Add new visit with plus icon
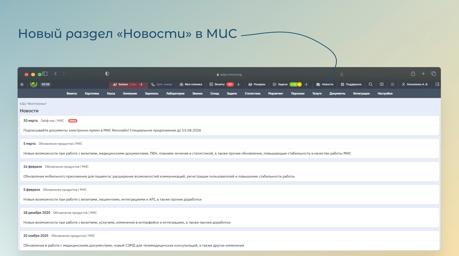The height and width of the screenshot is (256, 459). pos(238,84)
